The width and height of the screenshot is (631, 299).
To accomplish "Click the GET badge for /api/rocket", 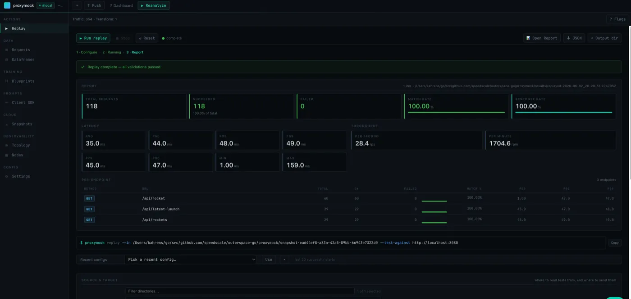I will 89,198.
